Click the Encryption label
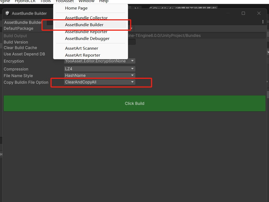The image size is (269, 202). coord(14,61)
